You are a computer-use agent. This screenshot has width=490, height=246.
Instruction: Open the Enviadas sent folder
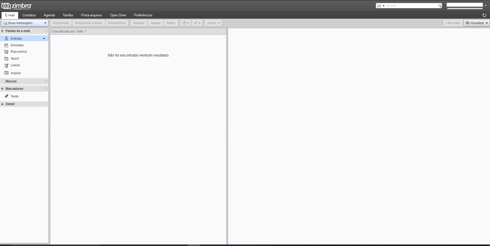(x=17, y=45)
